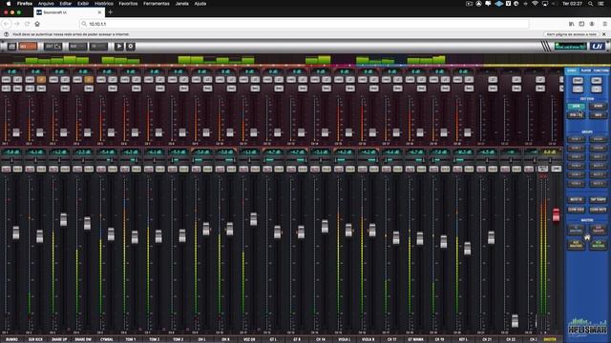Viewport: 611px width, 343px height.
Task: Open the EDIT view in the top bar
Action: coord(53,47)
